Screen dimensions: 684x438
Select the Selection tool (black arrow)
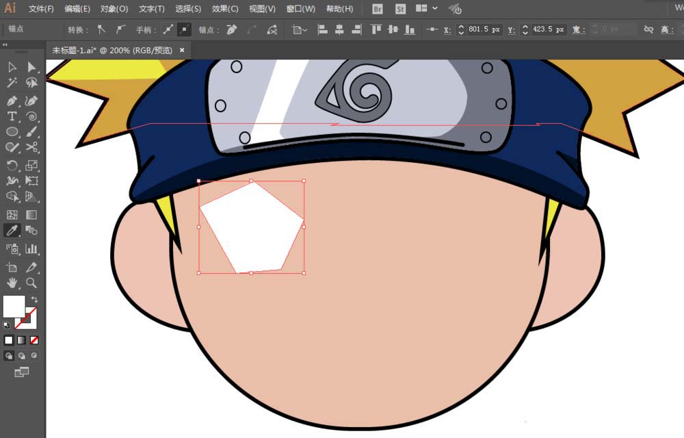click(12, 67)
